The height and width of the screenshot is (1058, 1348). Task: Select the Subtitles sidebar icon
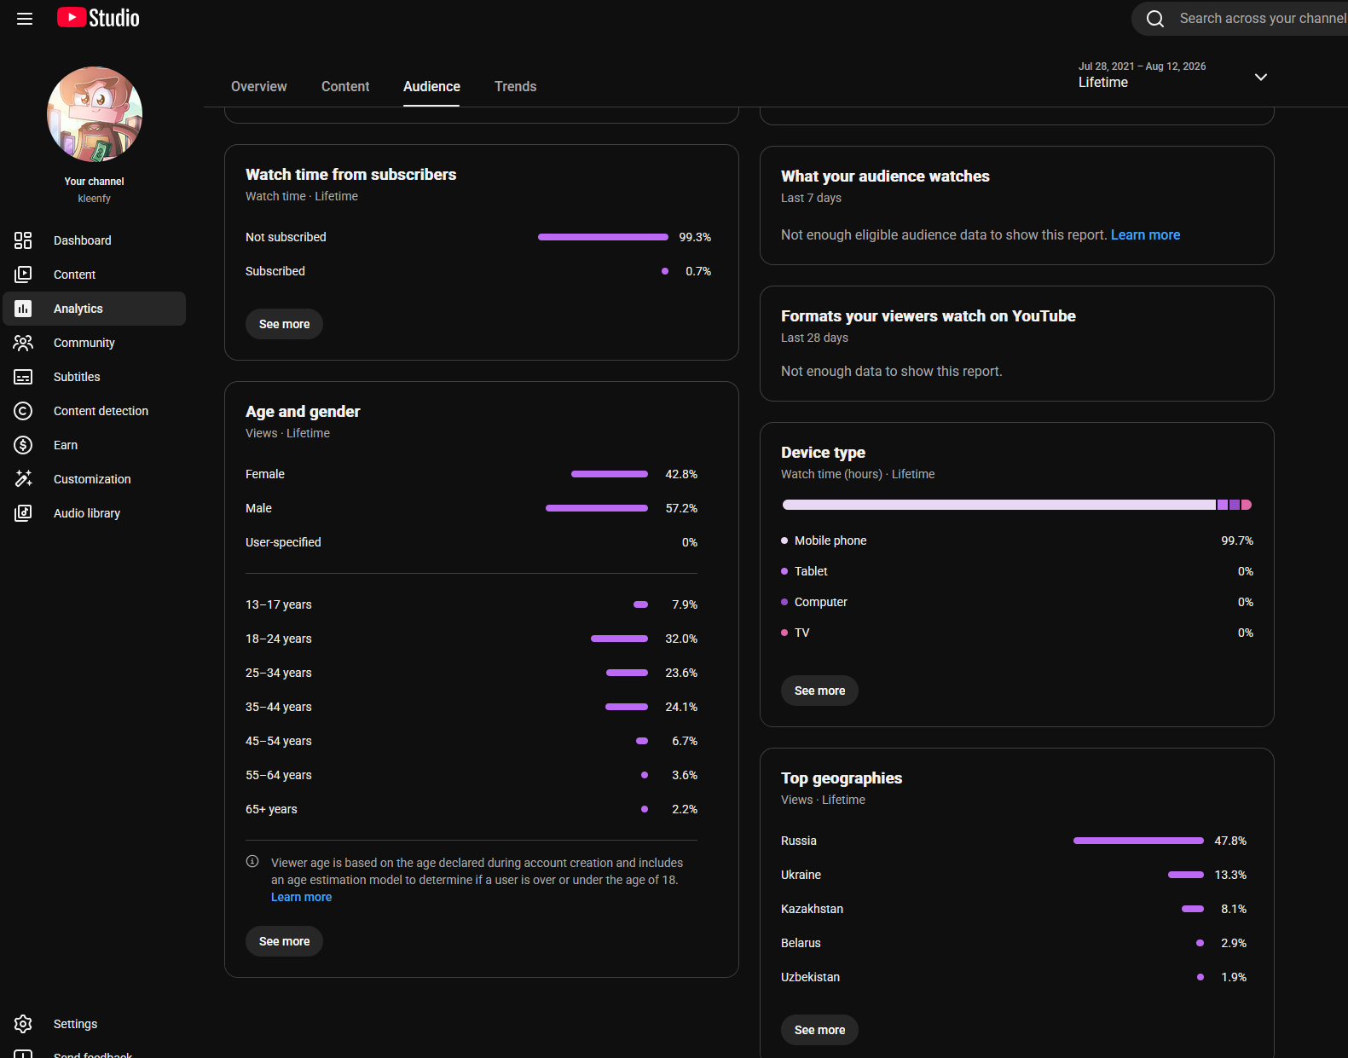(23, 377)
